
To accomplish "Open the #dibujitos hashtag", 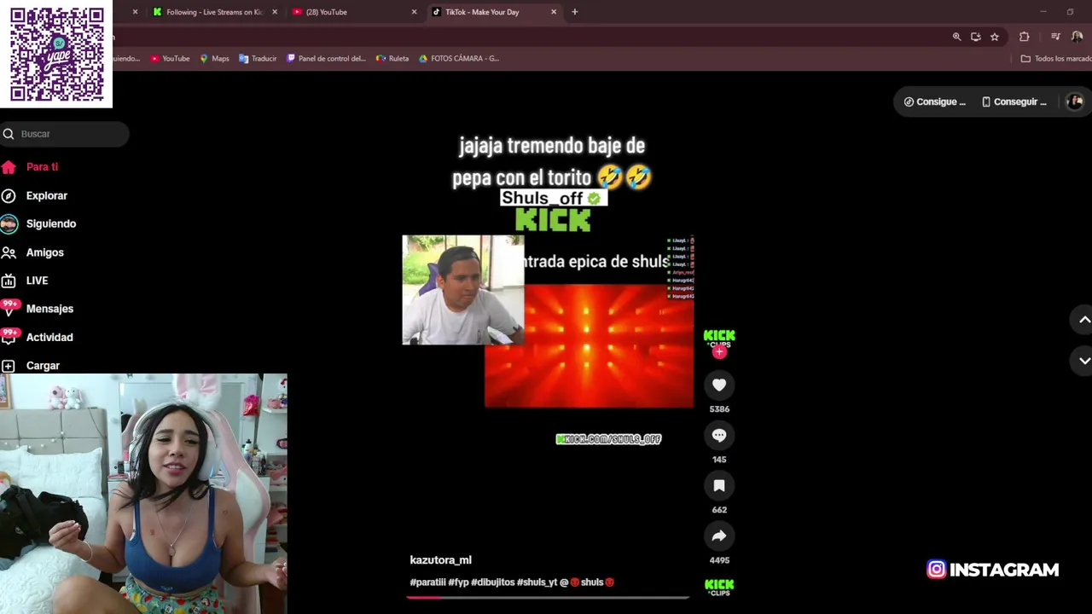I will (492, 582).
